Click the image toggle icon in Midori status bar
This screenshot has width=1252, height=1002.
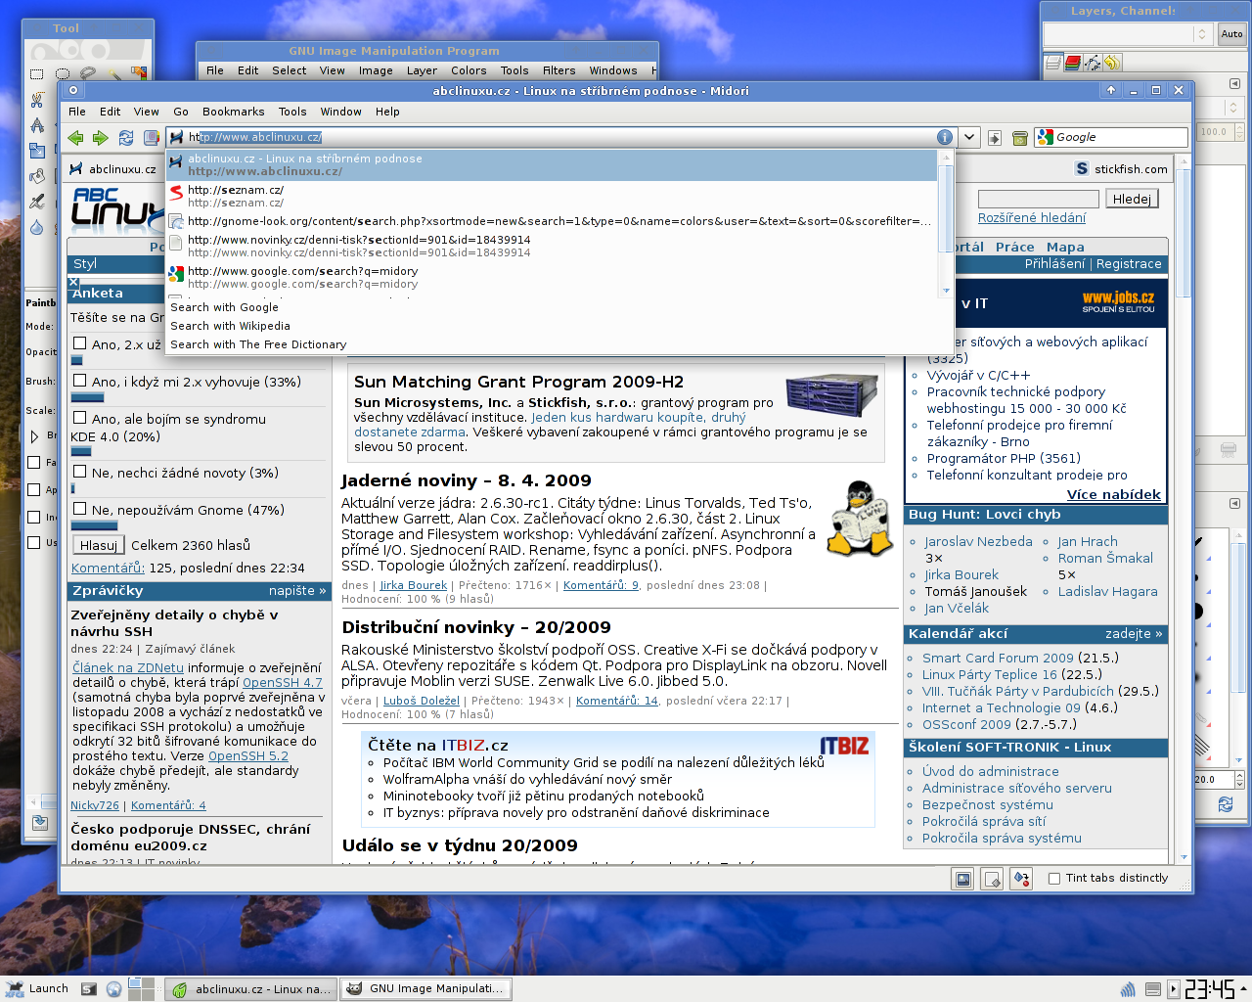(x=963, y=879)
